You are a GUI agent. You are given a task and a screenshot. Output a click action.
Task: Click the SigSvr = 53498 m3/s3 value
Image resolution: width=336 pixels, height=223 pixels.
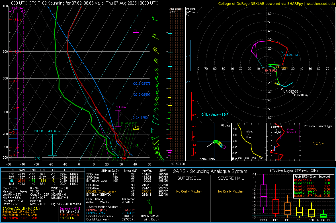[x=66, y=204]
